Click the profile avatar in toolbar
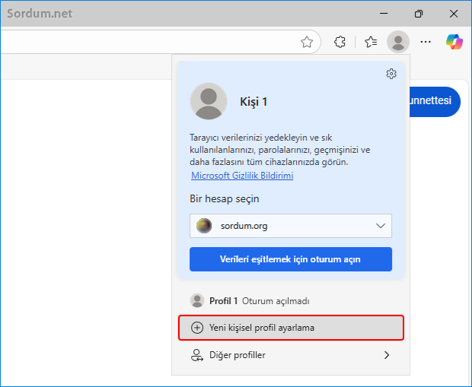The width and height of the screenshot is (472, 387). pyautogui.click(x=398, y=42)
